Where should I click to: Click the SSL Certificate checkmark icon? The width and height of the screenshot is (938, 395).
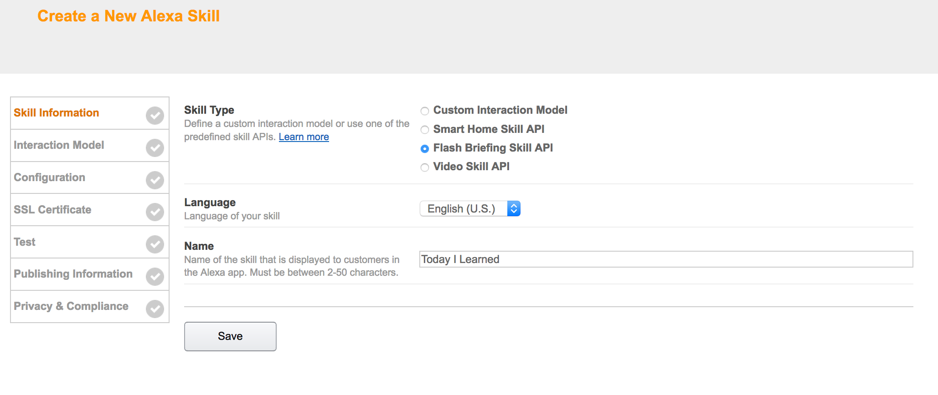(x=155, y=212)
